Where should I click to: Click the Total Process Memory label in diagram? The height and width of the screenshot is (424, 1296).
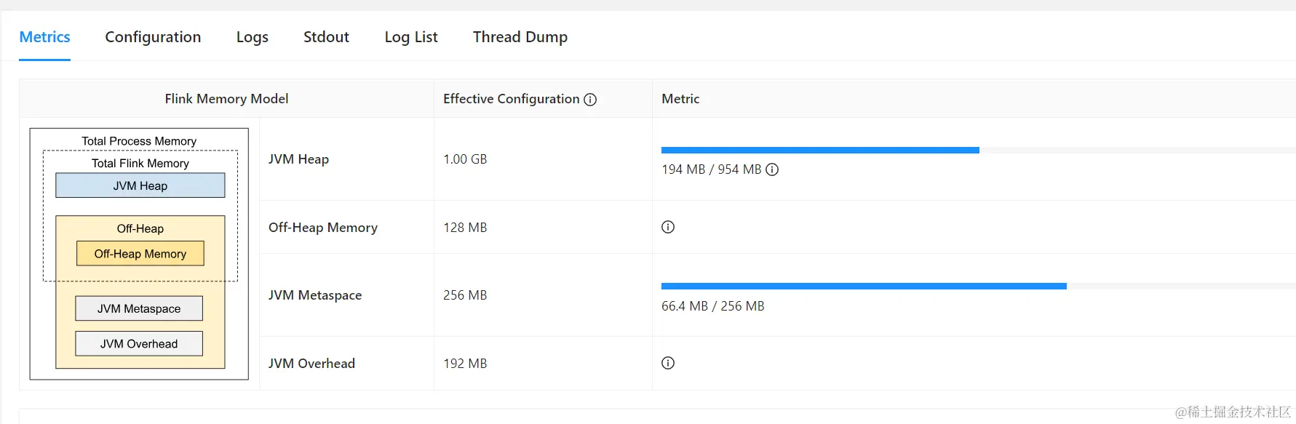coord(139,141)
